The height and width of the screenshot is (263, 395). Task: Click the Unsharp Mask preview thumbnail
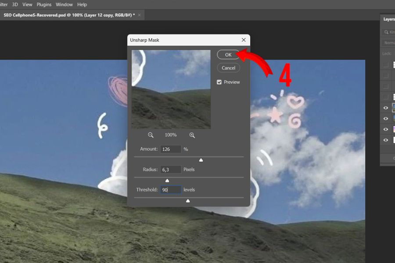171,89
